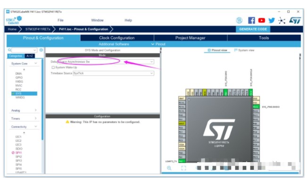Open the YouTube icon link

click(261, 20)
